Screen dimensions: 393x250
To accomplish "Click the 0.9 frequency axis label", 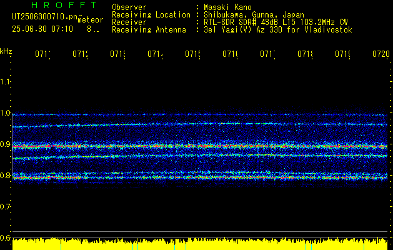I will click(5, 144).
